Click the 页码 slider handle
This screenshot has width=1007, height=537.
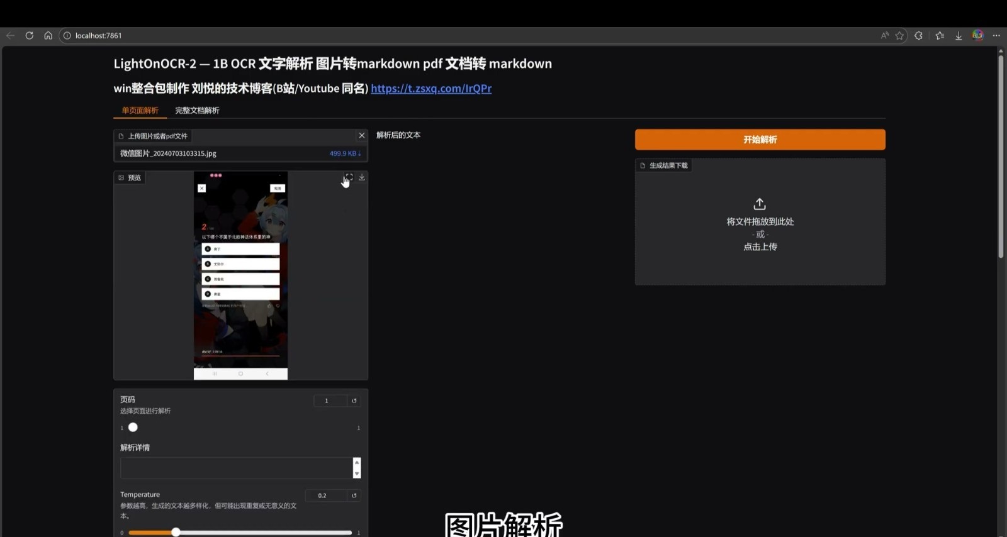point(133,428)
